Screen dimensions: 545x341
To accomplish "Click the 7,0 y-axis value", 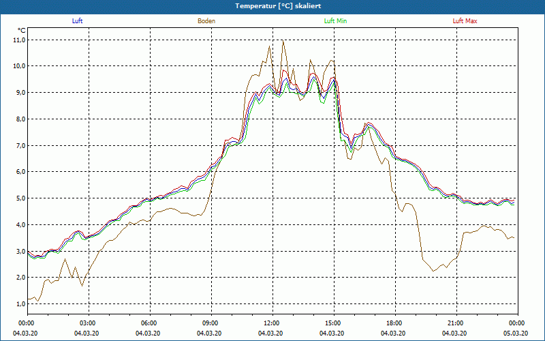I will click(21, 145).
